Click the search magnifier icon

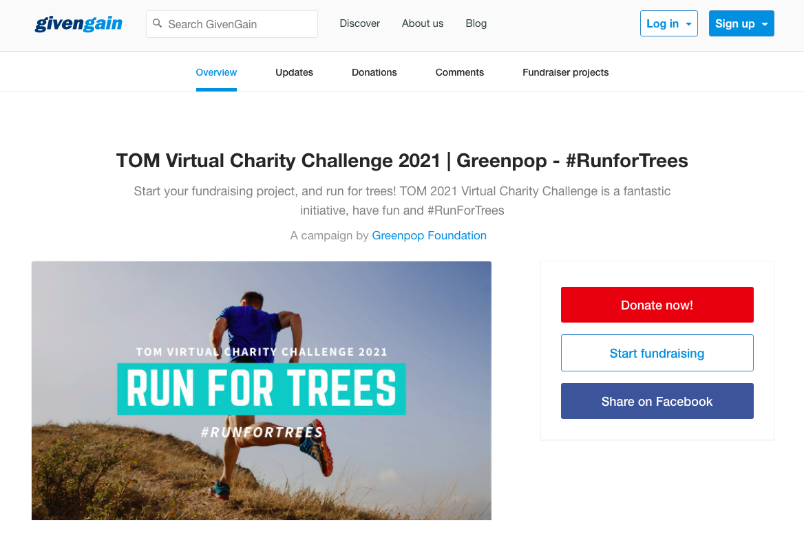click(x=158, y=23)
